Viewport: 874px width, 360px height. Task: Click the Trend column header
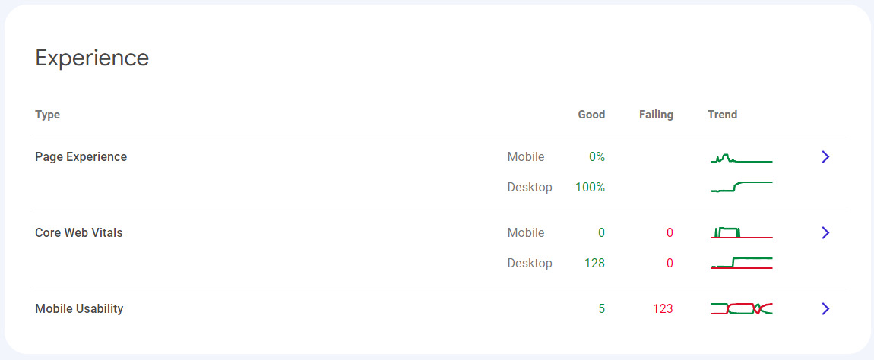pos(722,115)
